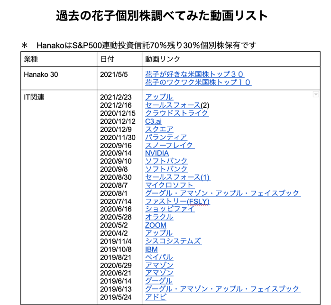Click the date 2020/11/30
331x305 pixels.
[118, 138]
